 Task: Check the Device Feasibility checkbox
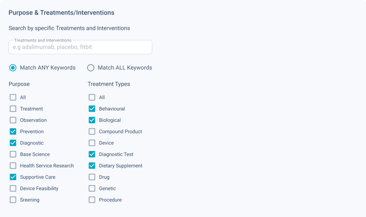click(13, 189)
